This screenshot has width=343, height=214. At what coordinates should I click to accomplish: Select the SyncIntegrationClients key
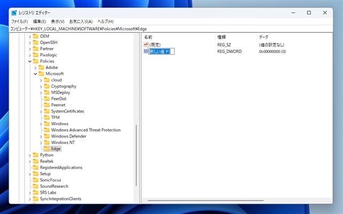click(x=61, y=198)
